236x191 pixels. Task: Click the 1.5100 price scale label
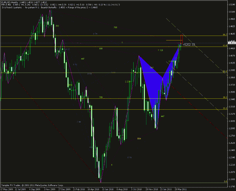[232, 12]
